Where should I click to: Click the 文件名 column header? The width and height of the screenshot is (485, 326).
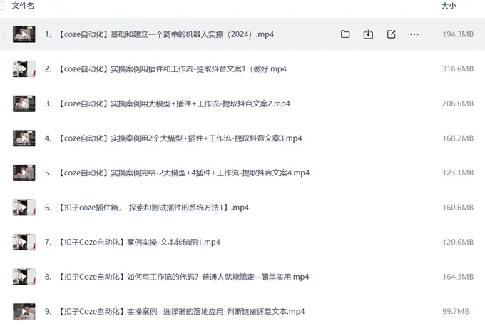[23, 6]
